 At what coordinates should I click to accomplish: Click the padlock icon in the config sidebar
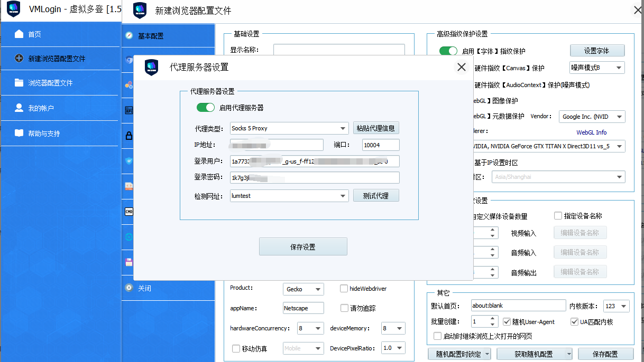(128, 136)
